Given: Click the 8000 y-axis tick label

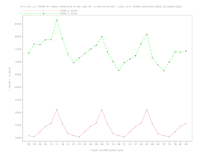Looking at the screenshot, I should coord(18,37).
